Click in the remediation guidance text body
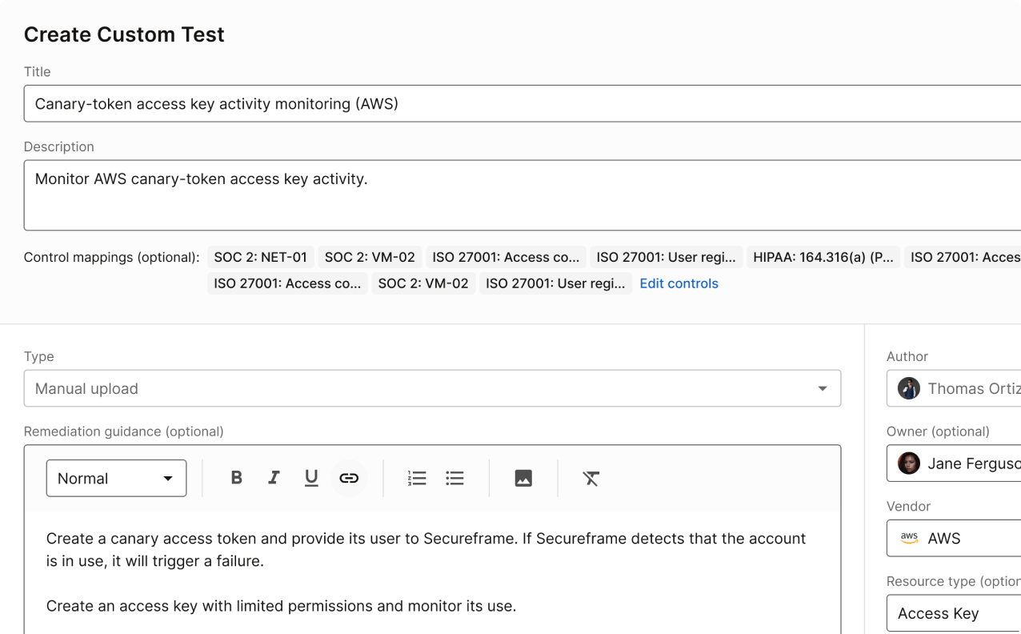The width and height of the screenshot is (1021, 634). tap(432, 572)
